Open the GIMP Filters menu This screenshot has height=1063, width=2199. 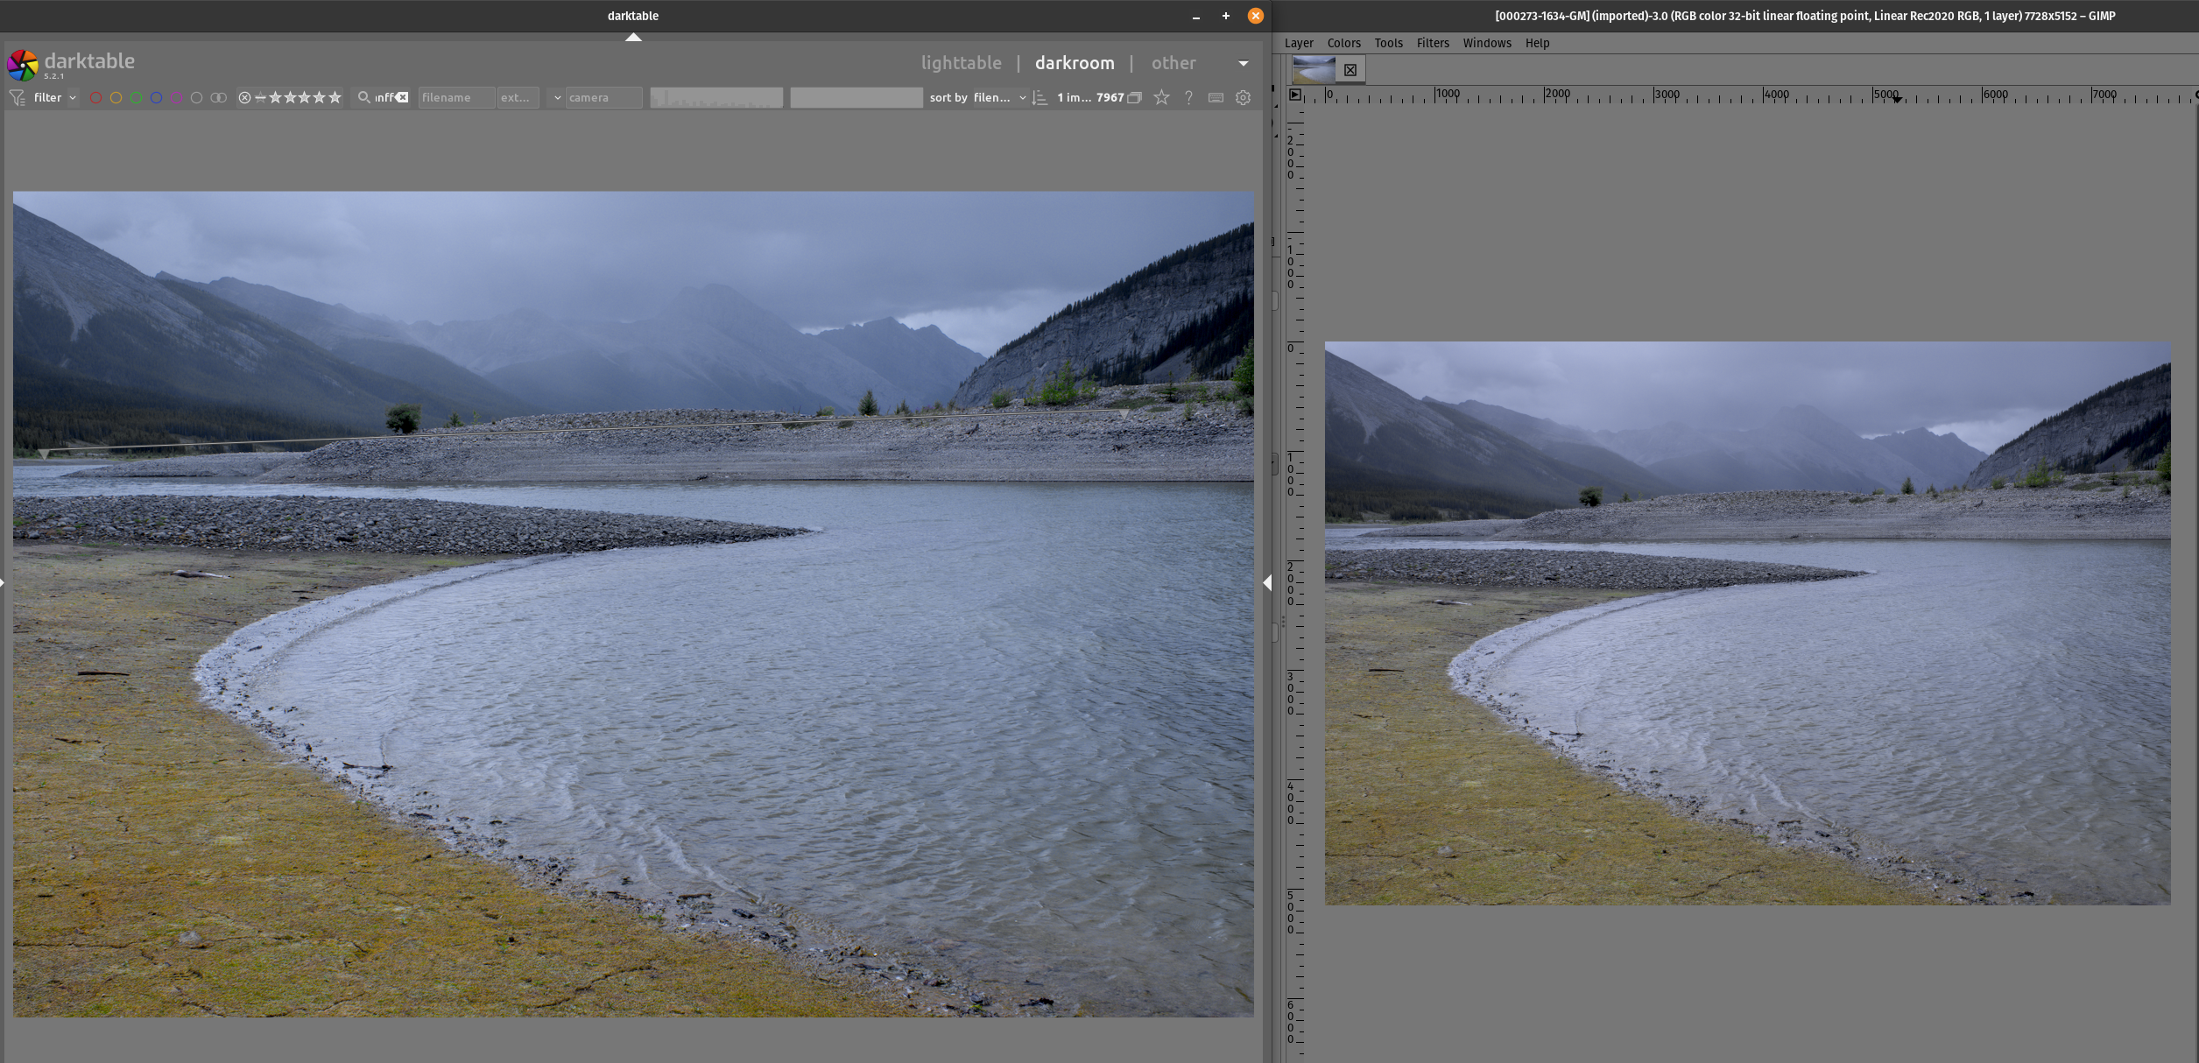(x=1433, y=43)
